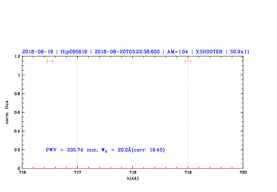The height and width of the screenshot is (192, 277).
Task: Click the S0.9x11 slit label
Action: click(240, 52)
